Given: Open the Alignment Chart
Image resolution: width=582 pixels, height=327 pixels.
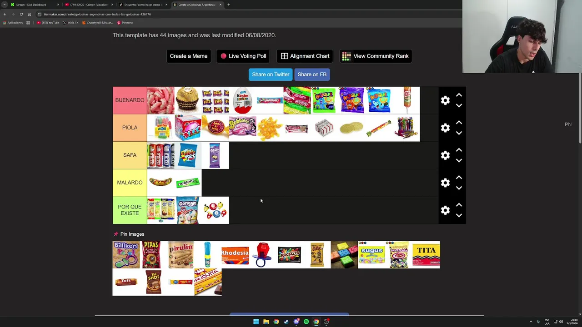Looking at the screenshot, I should [x=305, y=56].
